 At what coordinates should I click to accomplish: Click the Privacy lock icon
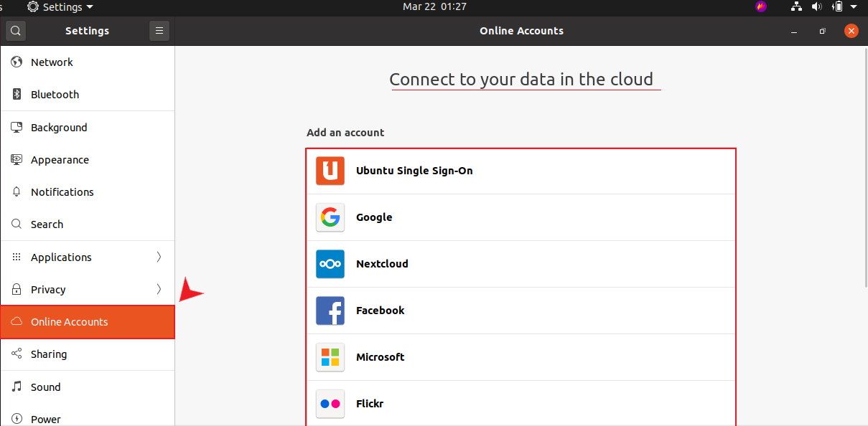coord(17,289)
